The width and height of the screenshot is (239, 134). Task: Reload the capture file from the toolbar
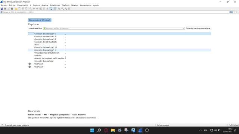tap(26, 9)
